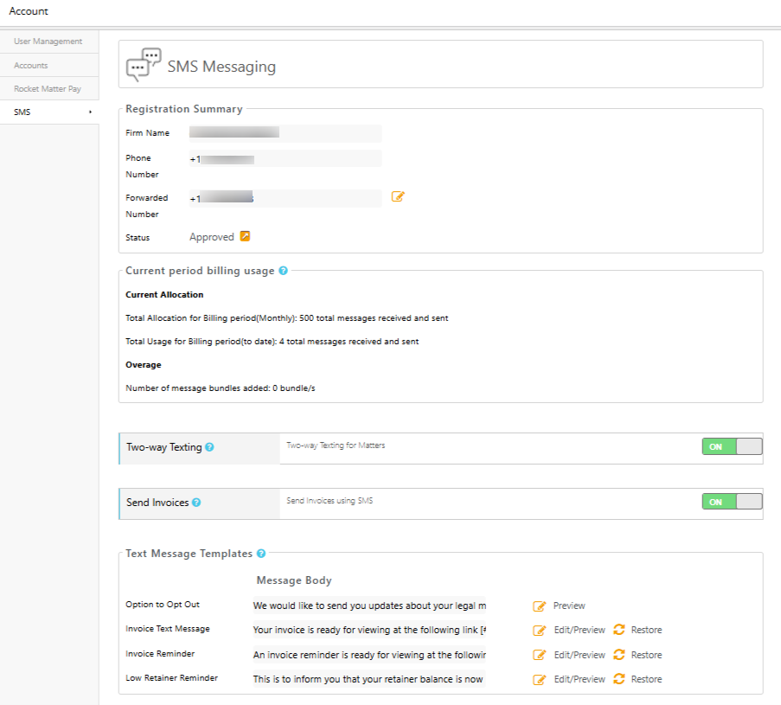Go to Rocket Matter Pay section
Viewport: 781px width, 705px height.
tap(49, 89)
